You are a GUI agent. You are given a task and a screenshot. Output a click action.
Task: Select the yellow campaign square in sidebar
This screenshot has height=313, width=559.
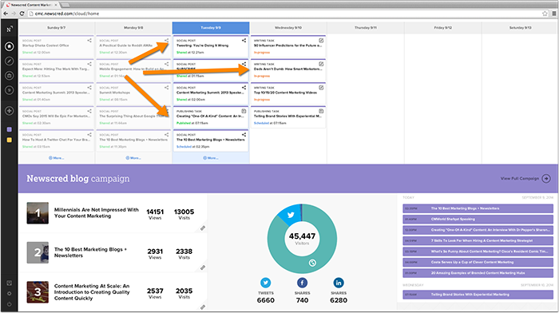coord(10,140)
